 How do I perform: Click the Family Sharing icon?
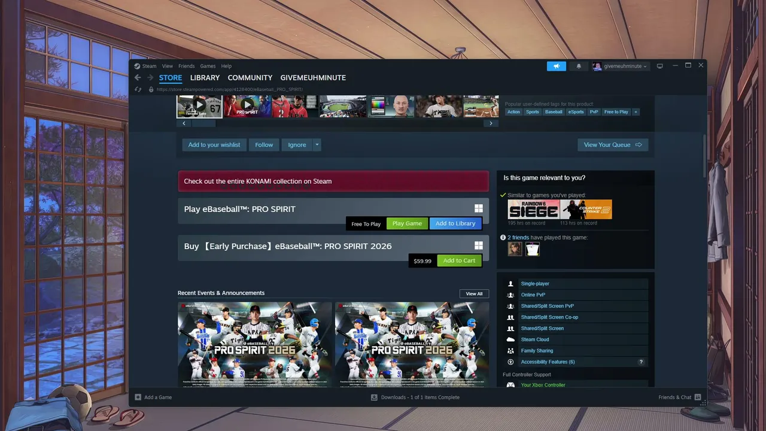pos(510,351)
